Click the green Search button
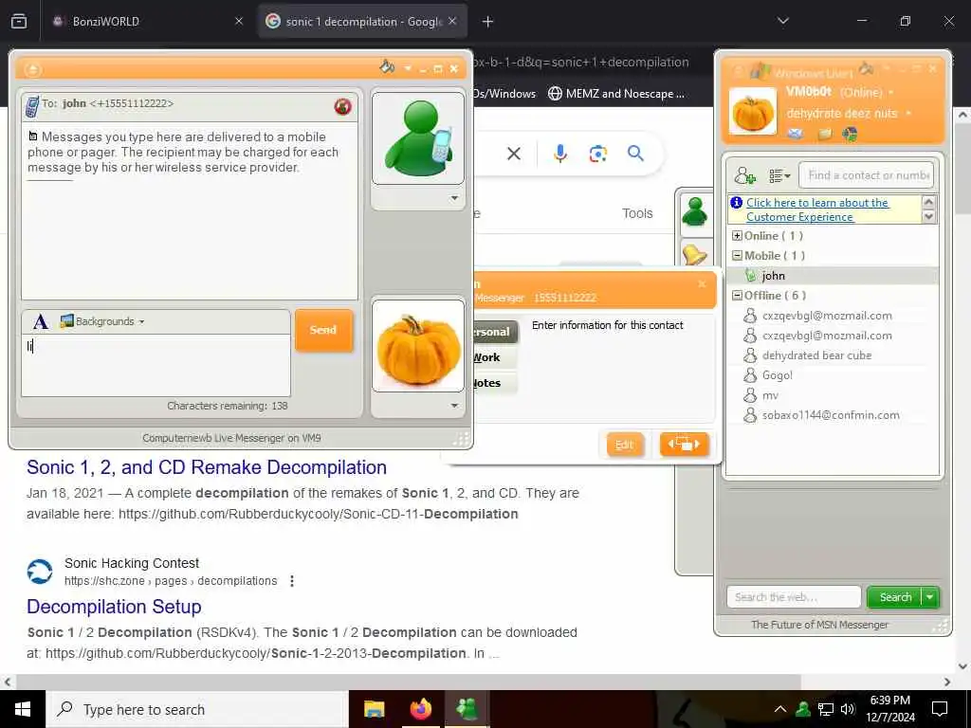 click(895, 597)
